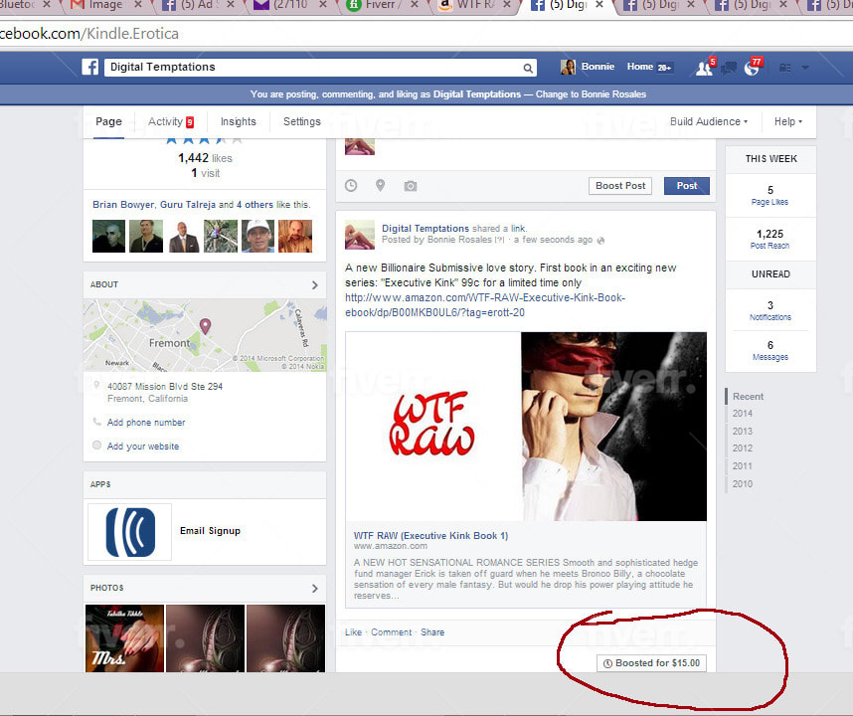Open privacy shortcuts icon
Screen dimensions: 853x716
pos(785,68)
